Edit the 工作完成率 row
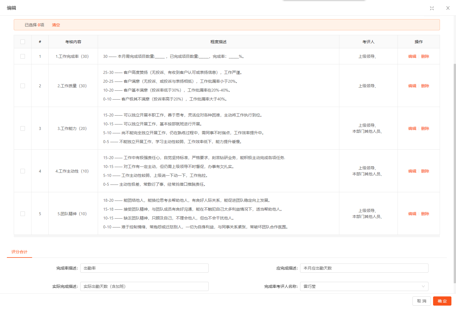Viewport: 456px width, 309px height. coord(412,56)
